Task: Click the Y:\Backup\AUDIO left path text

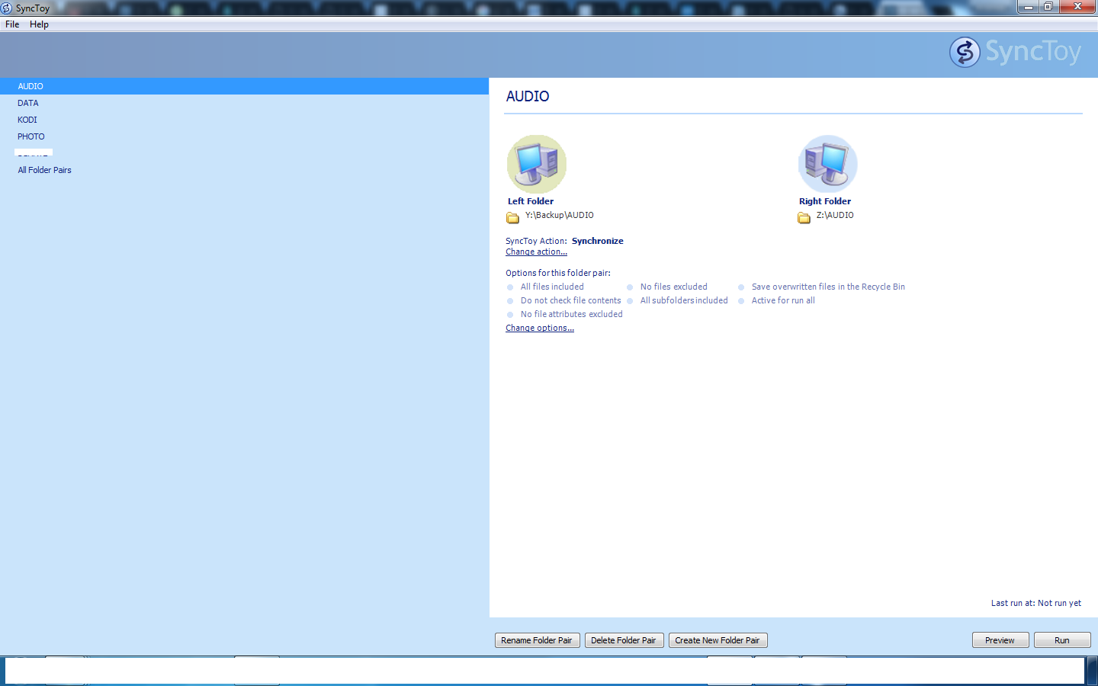Action: pos(560,215)
